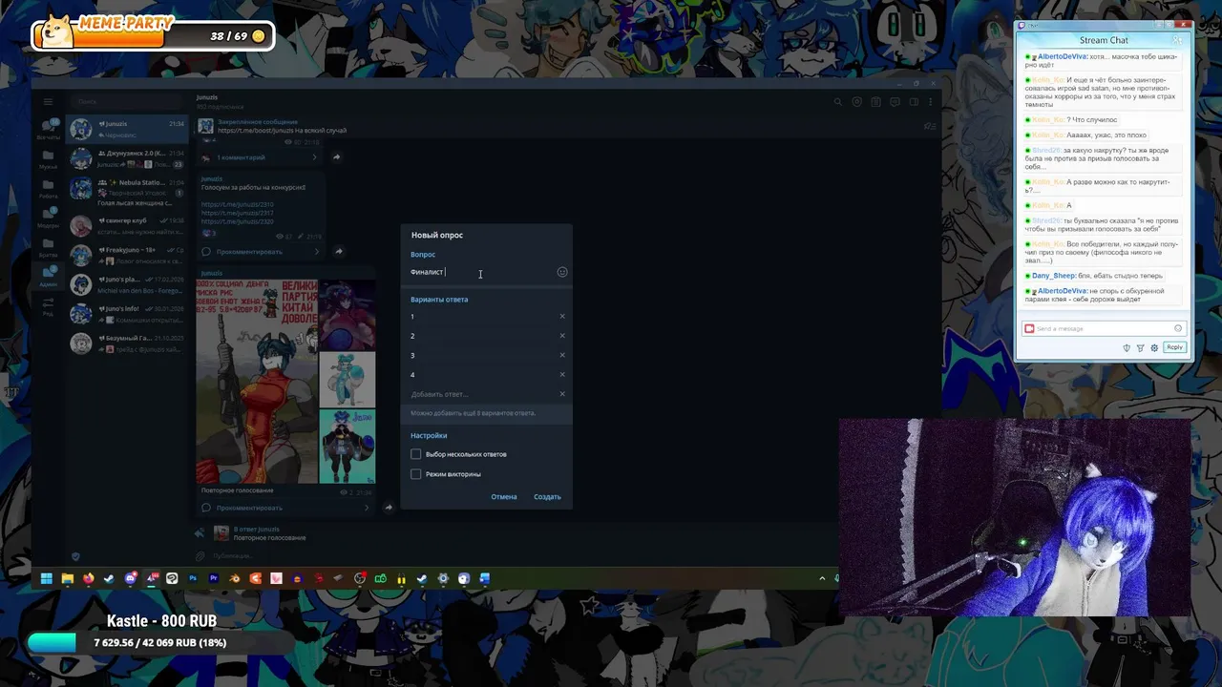Open 'Безумный Га...' chat
Screen dimensions: 1222x687
click(x=127, y=343)
